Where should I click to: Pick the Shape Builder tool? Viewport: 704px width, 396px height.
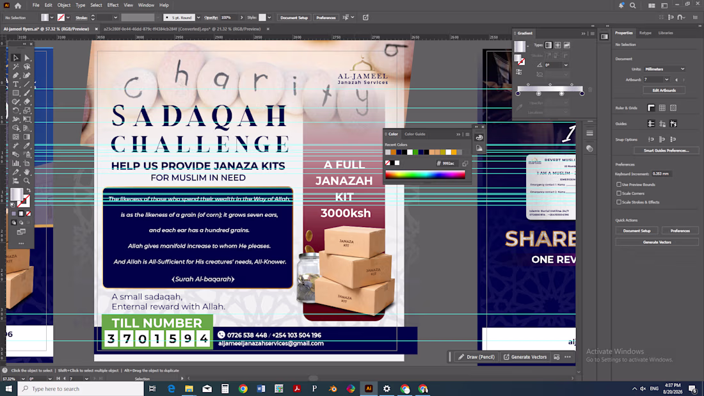[x=16, y=128]
